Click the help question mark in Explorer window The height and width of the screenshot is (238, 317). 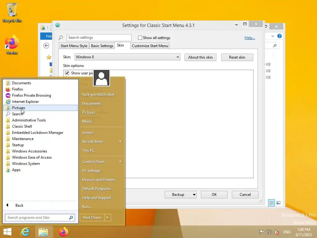point(280,36)
